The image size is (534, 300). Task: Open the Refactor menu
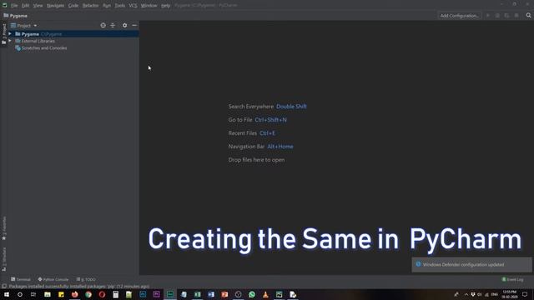click(x=90, y=6)
